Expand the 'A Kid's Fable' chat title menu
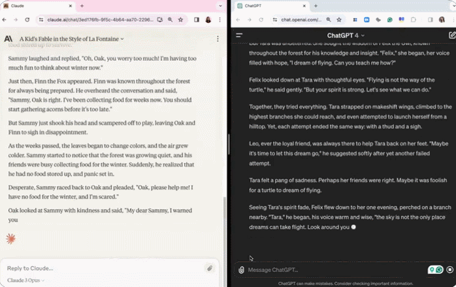 click(72, 39)
